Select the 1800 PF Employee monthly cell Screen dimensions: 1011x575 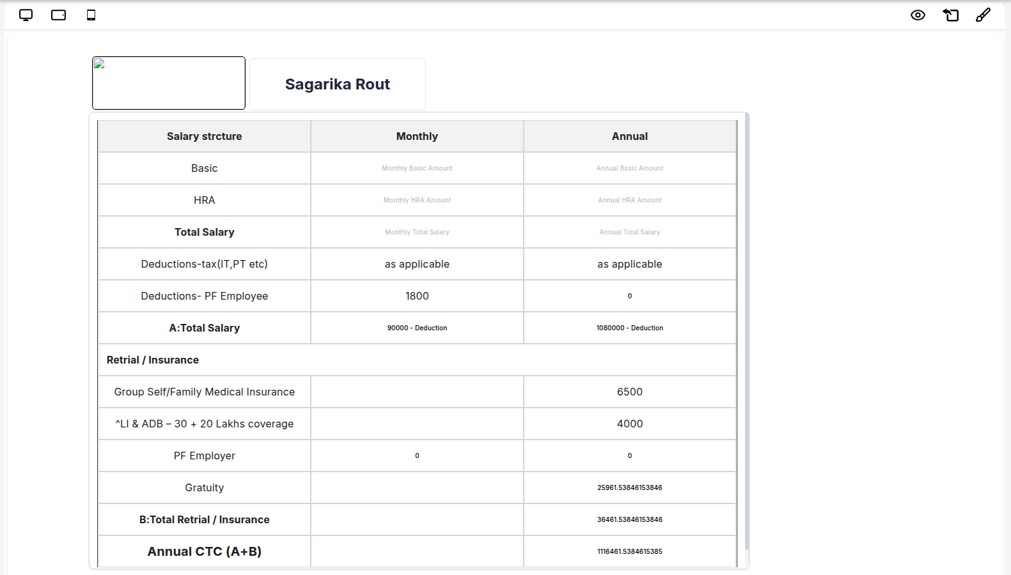click(417, 296)
